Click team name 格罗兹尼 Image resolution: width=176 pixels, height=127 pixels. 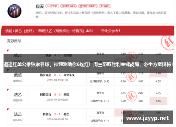45,75
